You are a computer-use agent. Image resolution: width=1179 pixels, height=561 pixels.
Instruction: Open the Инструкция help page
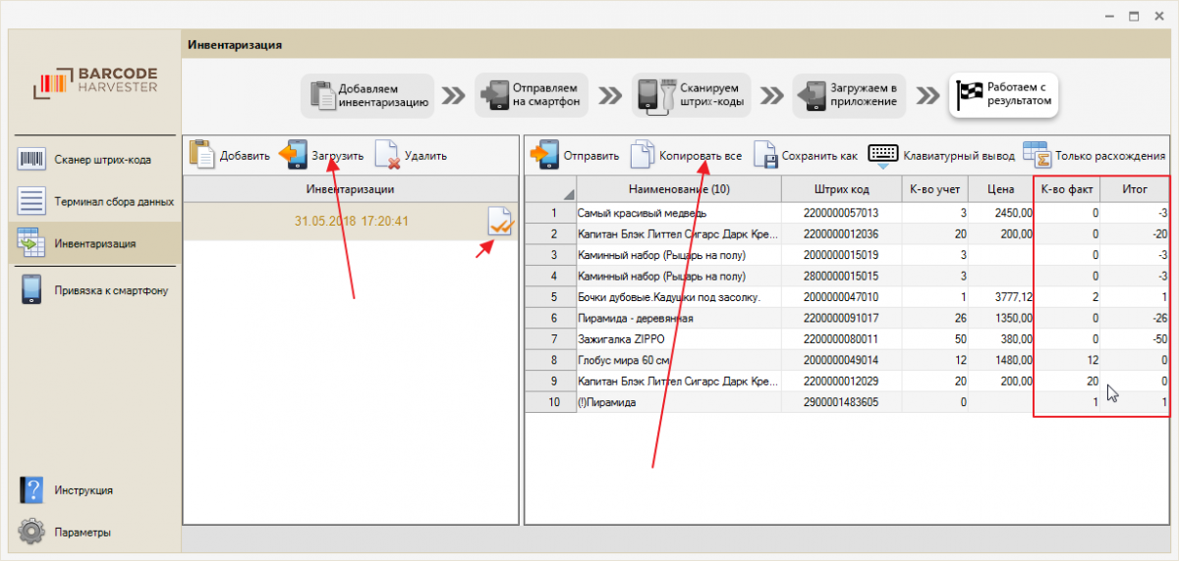pos(31,490)
